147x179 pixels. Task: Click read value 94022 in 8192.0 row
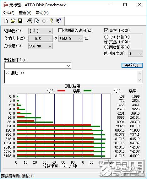pos(135,156)
